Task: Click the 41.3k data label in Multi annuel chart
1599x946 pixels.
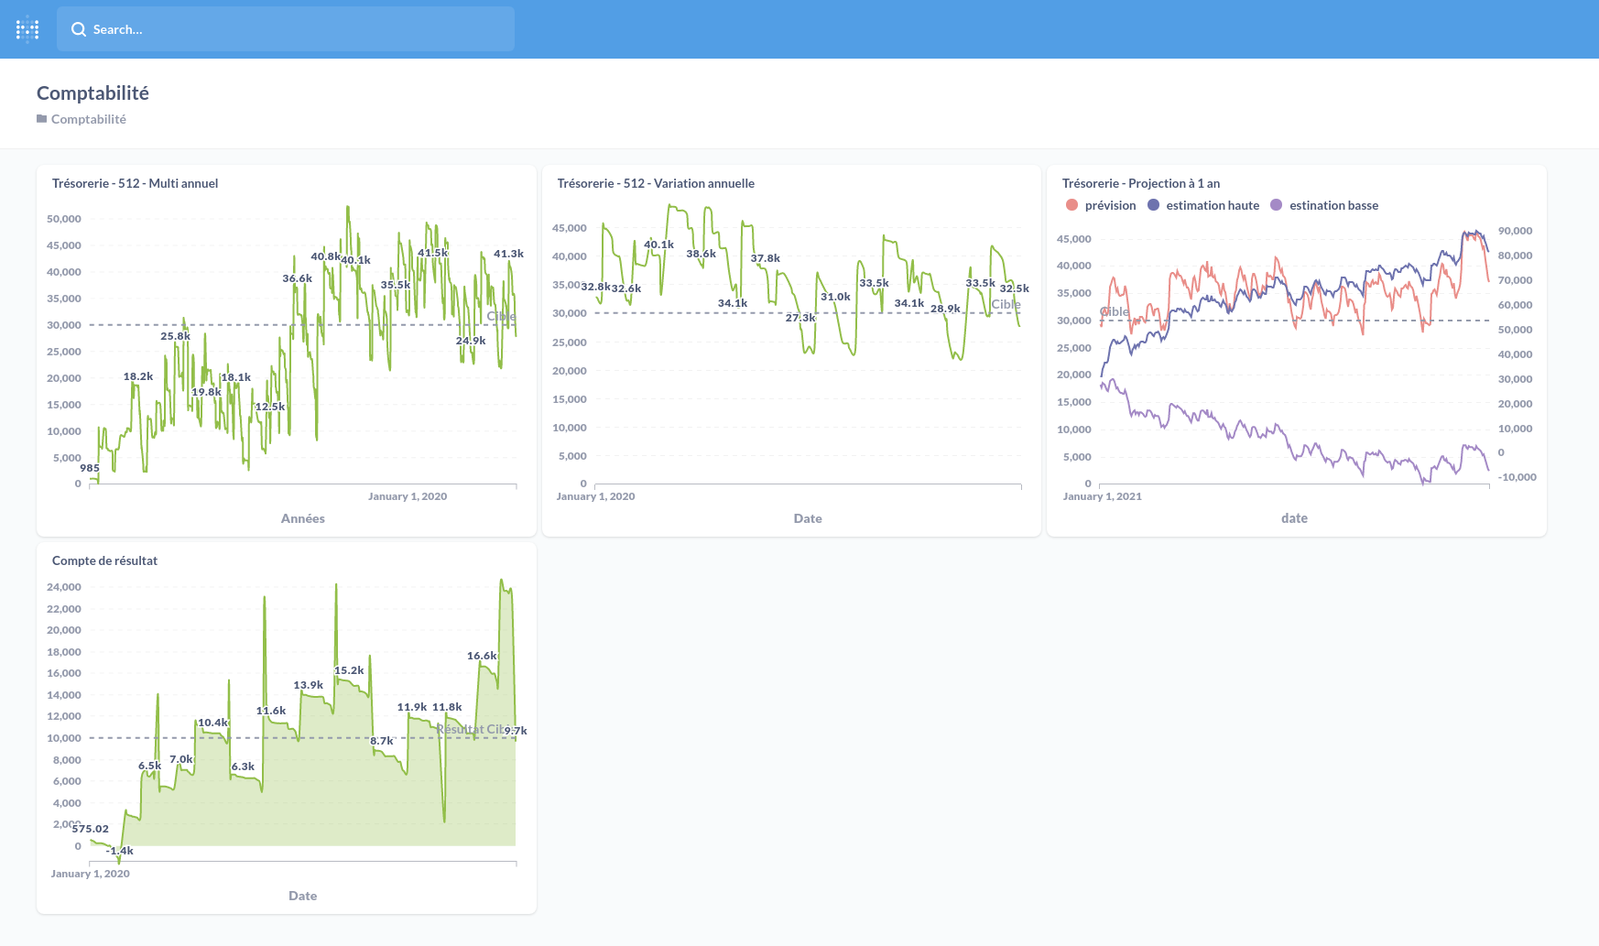Action: coord(508,254)
